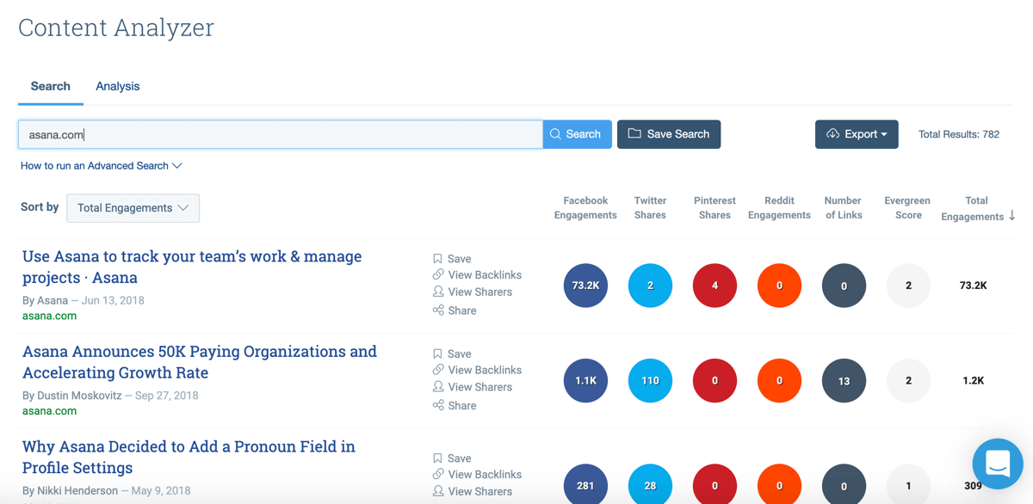The height and width of the screenshot is (504, 1033).
Task: Click author 'By Nikki Henderson' text
Action: pos(71,491)
